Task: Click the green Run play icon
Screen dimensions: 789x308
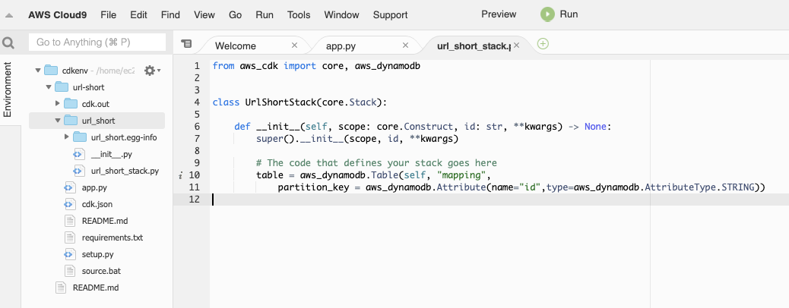Action: [x=547, y=14]
